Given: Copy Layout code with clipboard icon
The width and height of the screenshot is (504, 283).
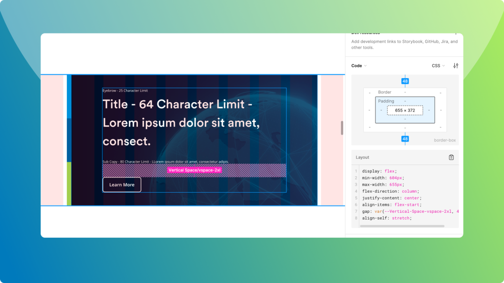Looking at the screenshot, I should click(x=451, y=157).
